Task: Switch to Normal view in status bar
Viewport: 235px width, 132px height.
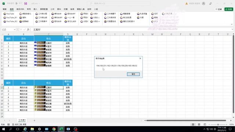Action: coord(193,125)
